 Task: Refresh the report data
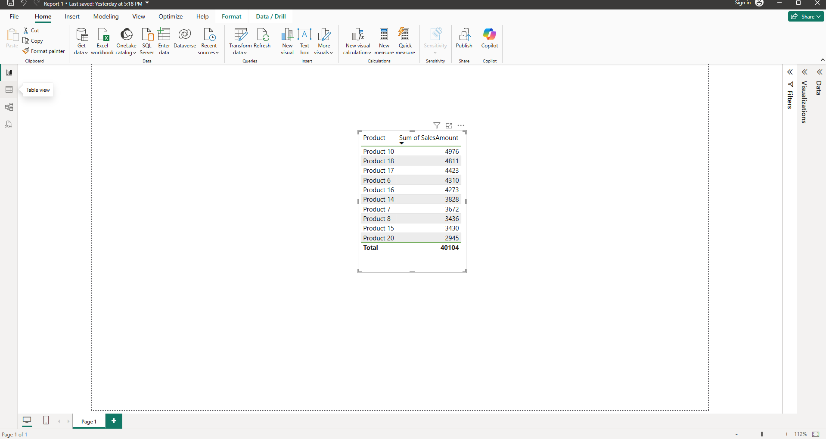point(262,39)
